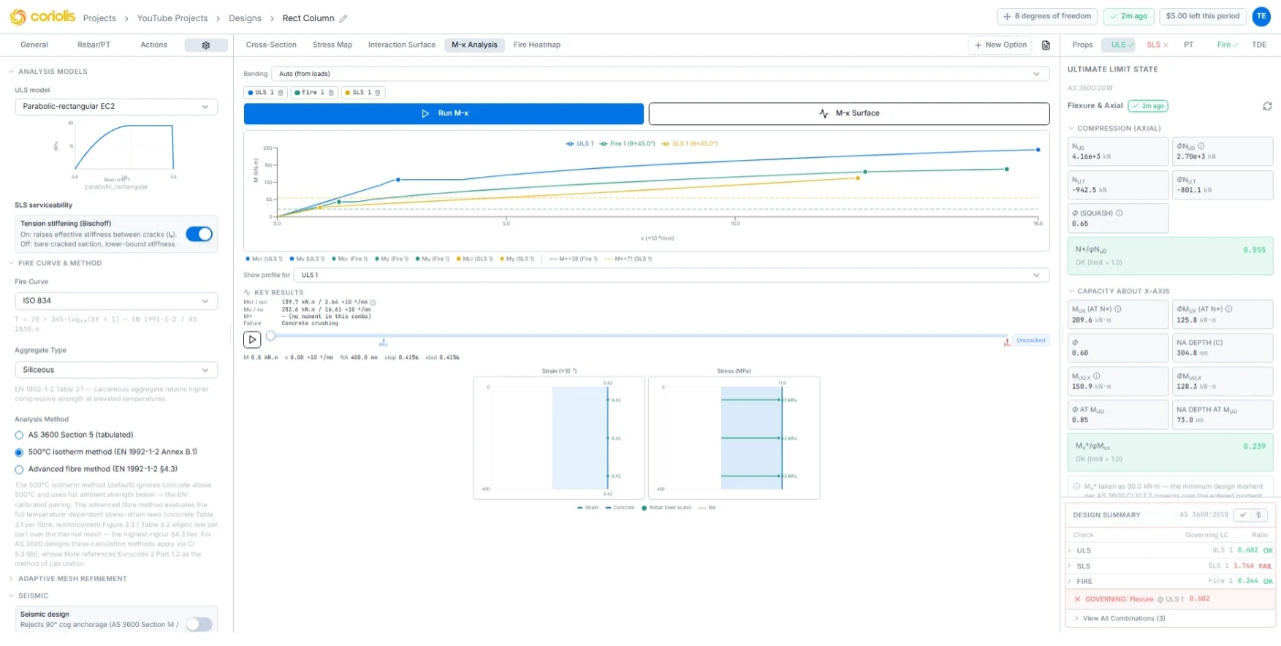This screenshot has width=1281, height=646.
Task: Toggle Seismic design switch
Action: pos(199,624)
